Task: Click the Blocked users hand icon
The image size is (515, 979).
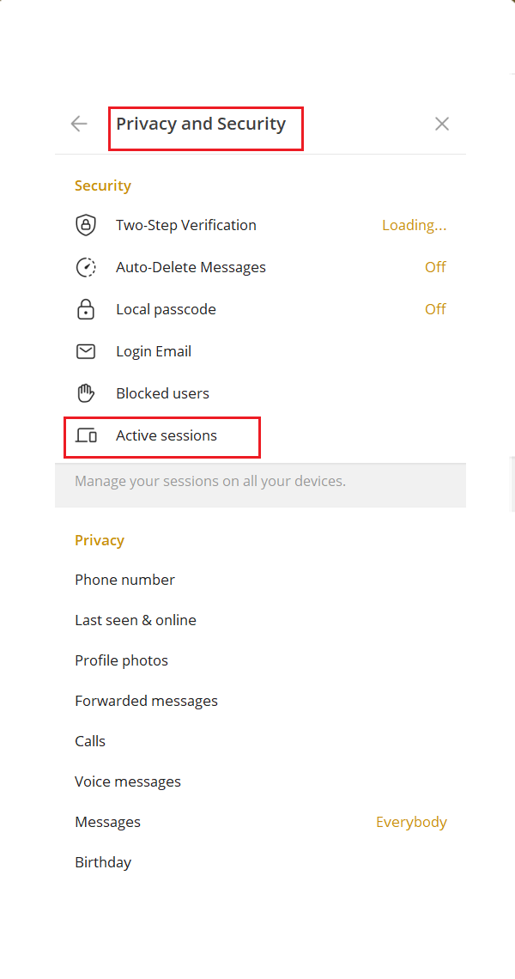Action: click(x=86, y=393)
